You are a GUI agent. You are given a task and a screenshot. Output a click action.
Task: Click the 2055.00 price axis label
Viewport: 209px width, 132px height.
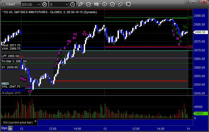(199, 76)
